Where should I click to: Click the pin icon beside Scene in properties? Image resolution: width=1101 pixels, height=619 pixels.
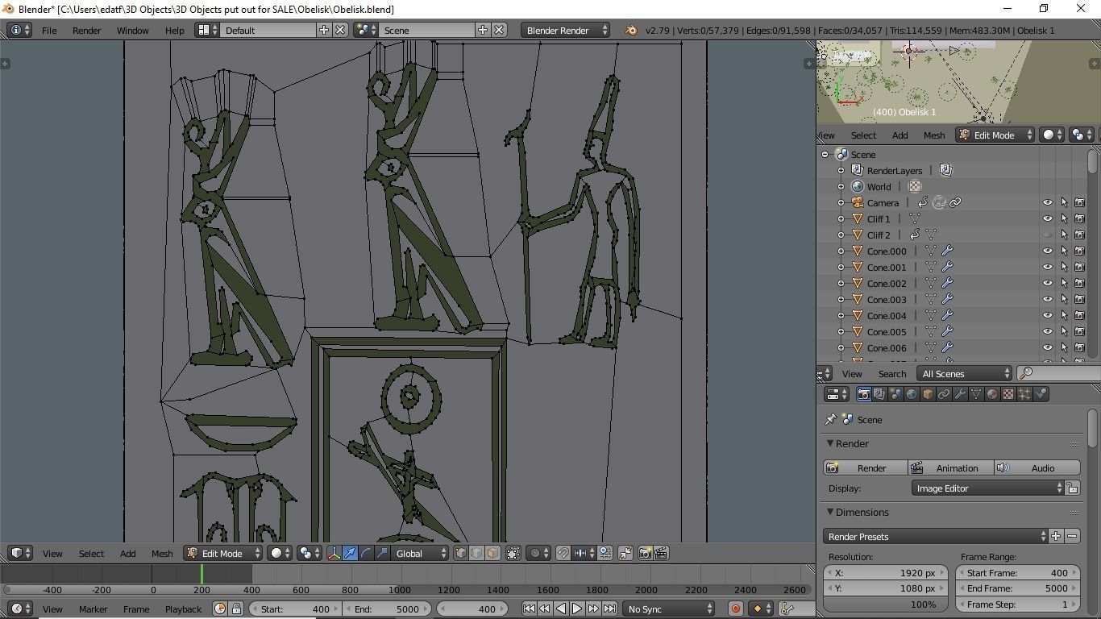click(831, 420)
